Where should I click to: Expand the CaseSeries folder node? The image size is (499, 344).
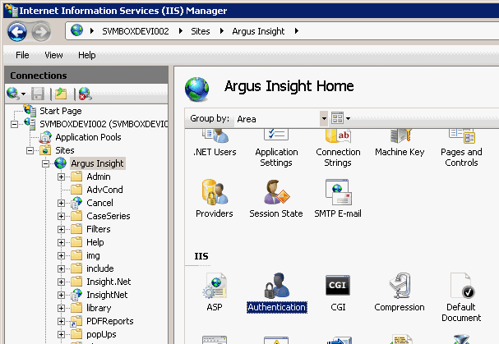(61, 216)
